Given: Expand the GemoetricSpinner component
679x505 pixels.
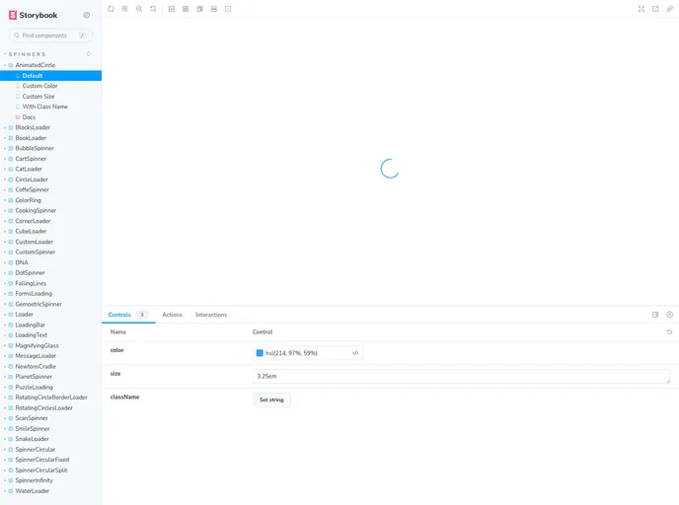Looking at the screenshot, I should point(38,304).
